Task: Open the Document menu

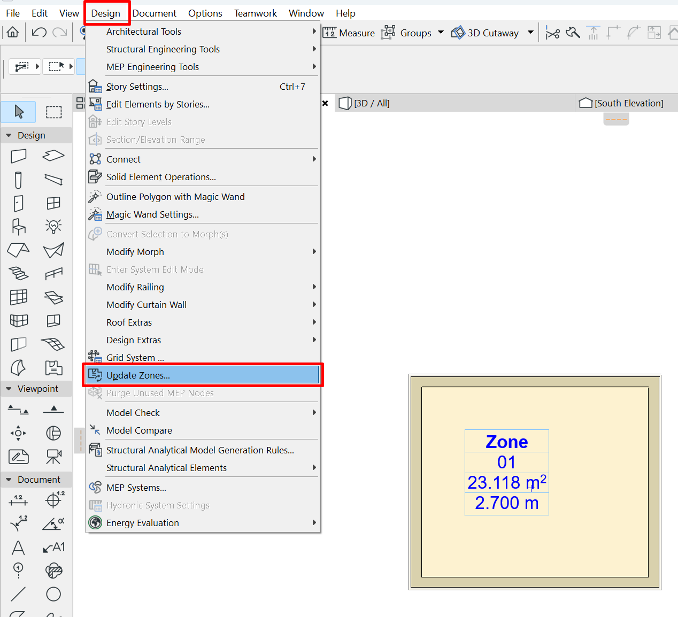Action: point(154,13)
